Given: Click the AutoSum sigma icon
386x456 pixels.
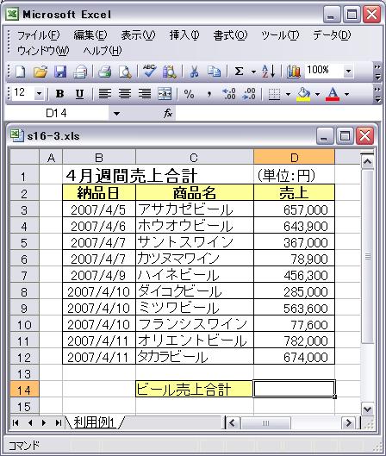Looking at the screenshot, I should 239,72.
